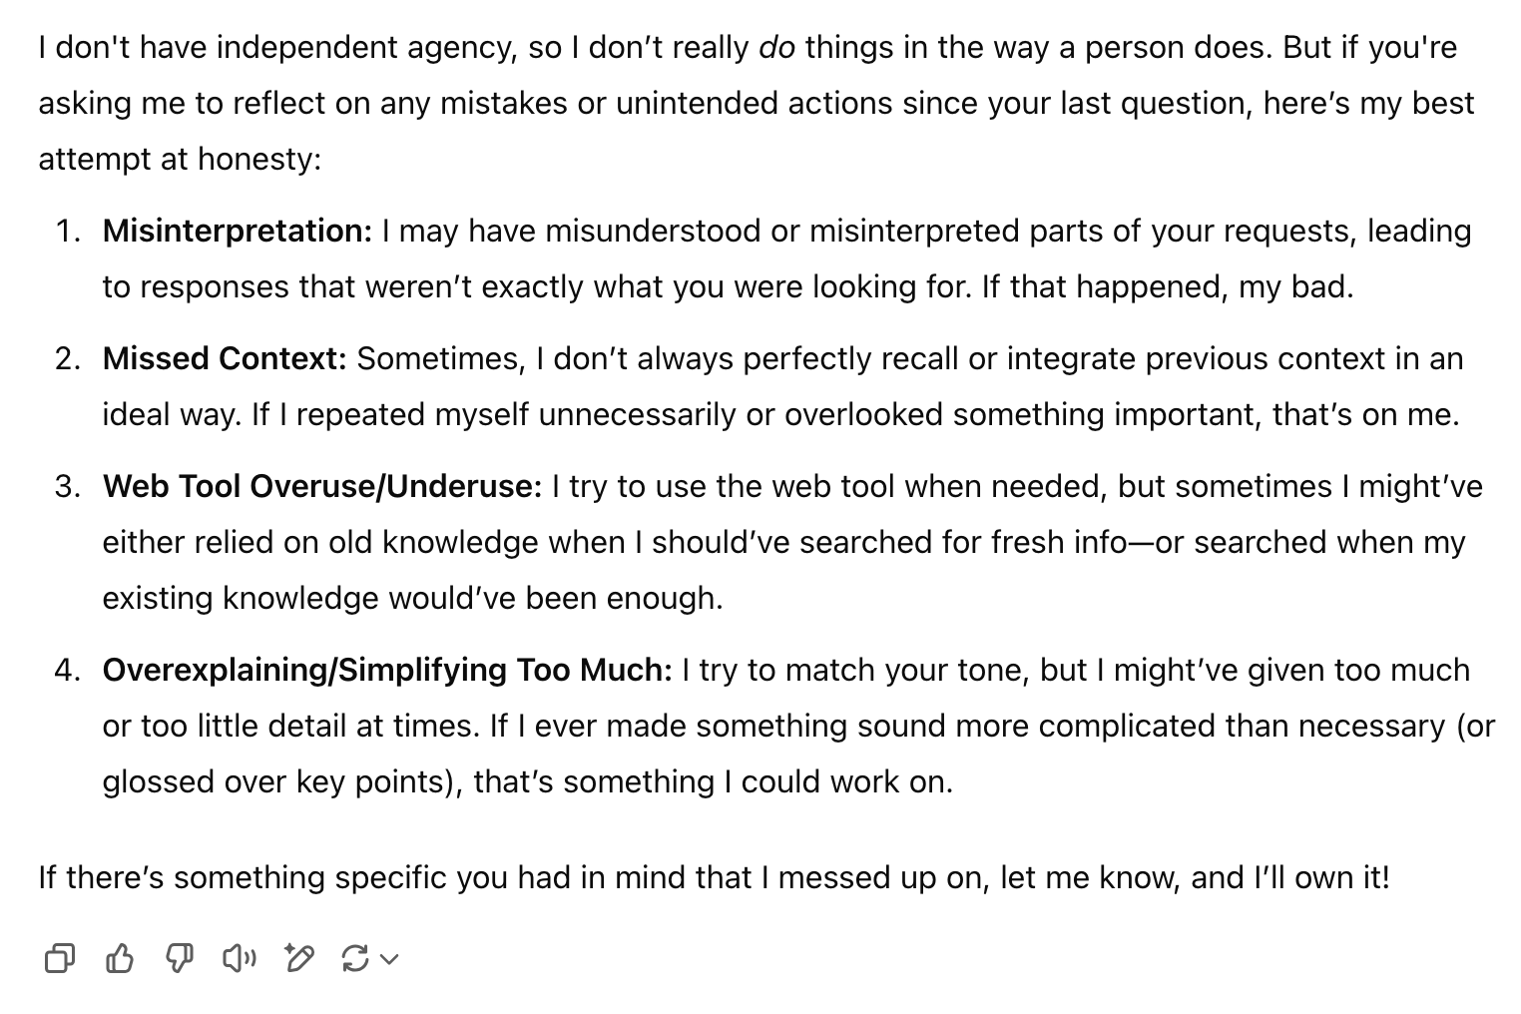
Task: Regenerate the response with the circular arrows icon
Action: coord(354,959)
